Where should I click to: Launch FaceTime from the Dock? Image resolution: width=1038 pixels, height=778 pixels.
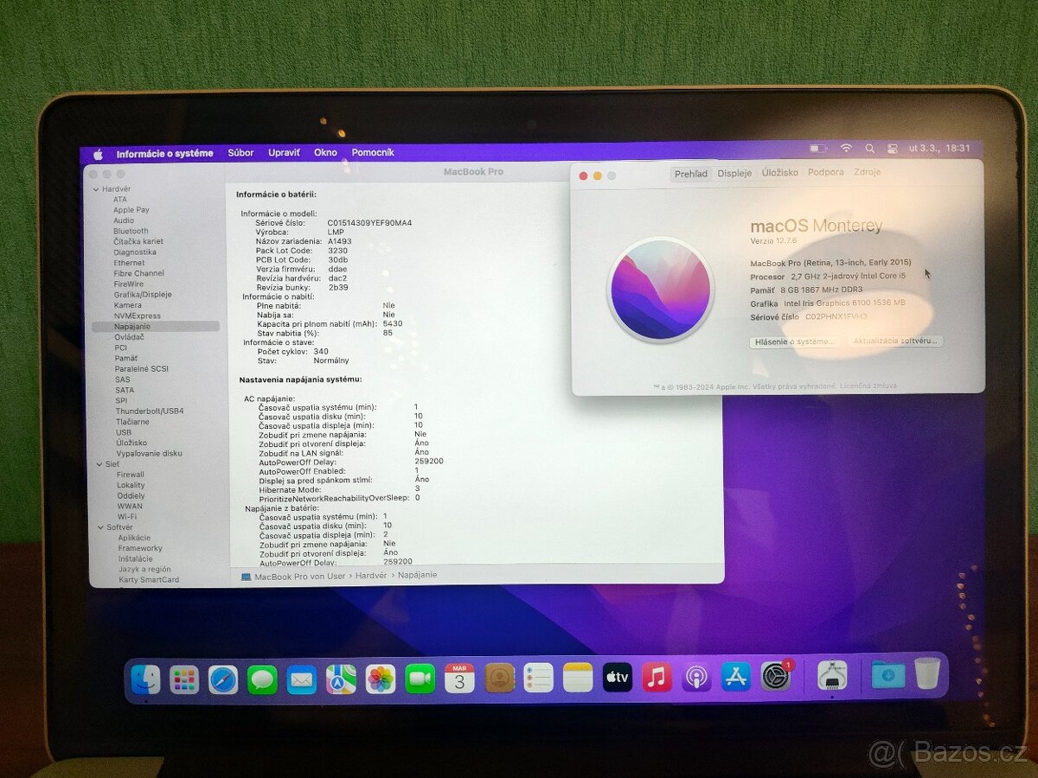point(419,680)
